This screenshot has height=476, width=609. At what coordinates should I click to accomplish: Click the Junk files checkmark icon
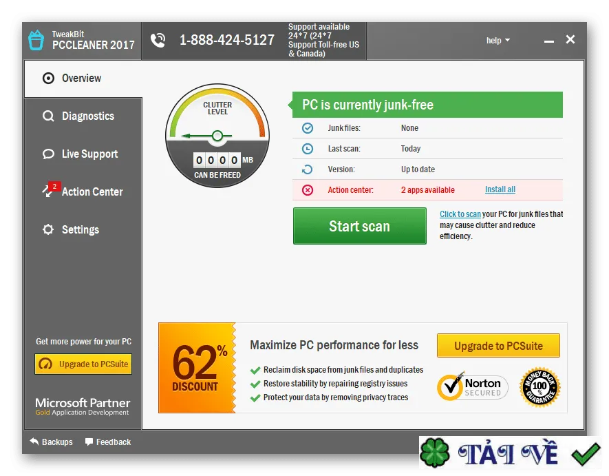click(x=307, y=128)
